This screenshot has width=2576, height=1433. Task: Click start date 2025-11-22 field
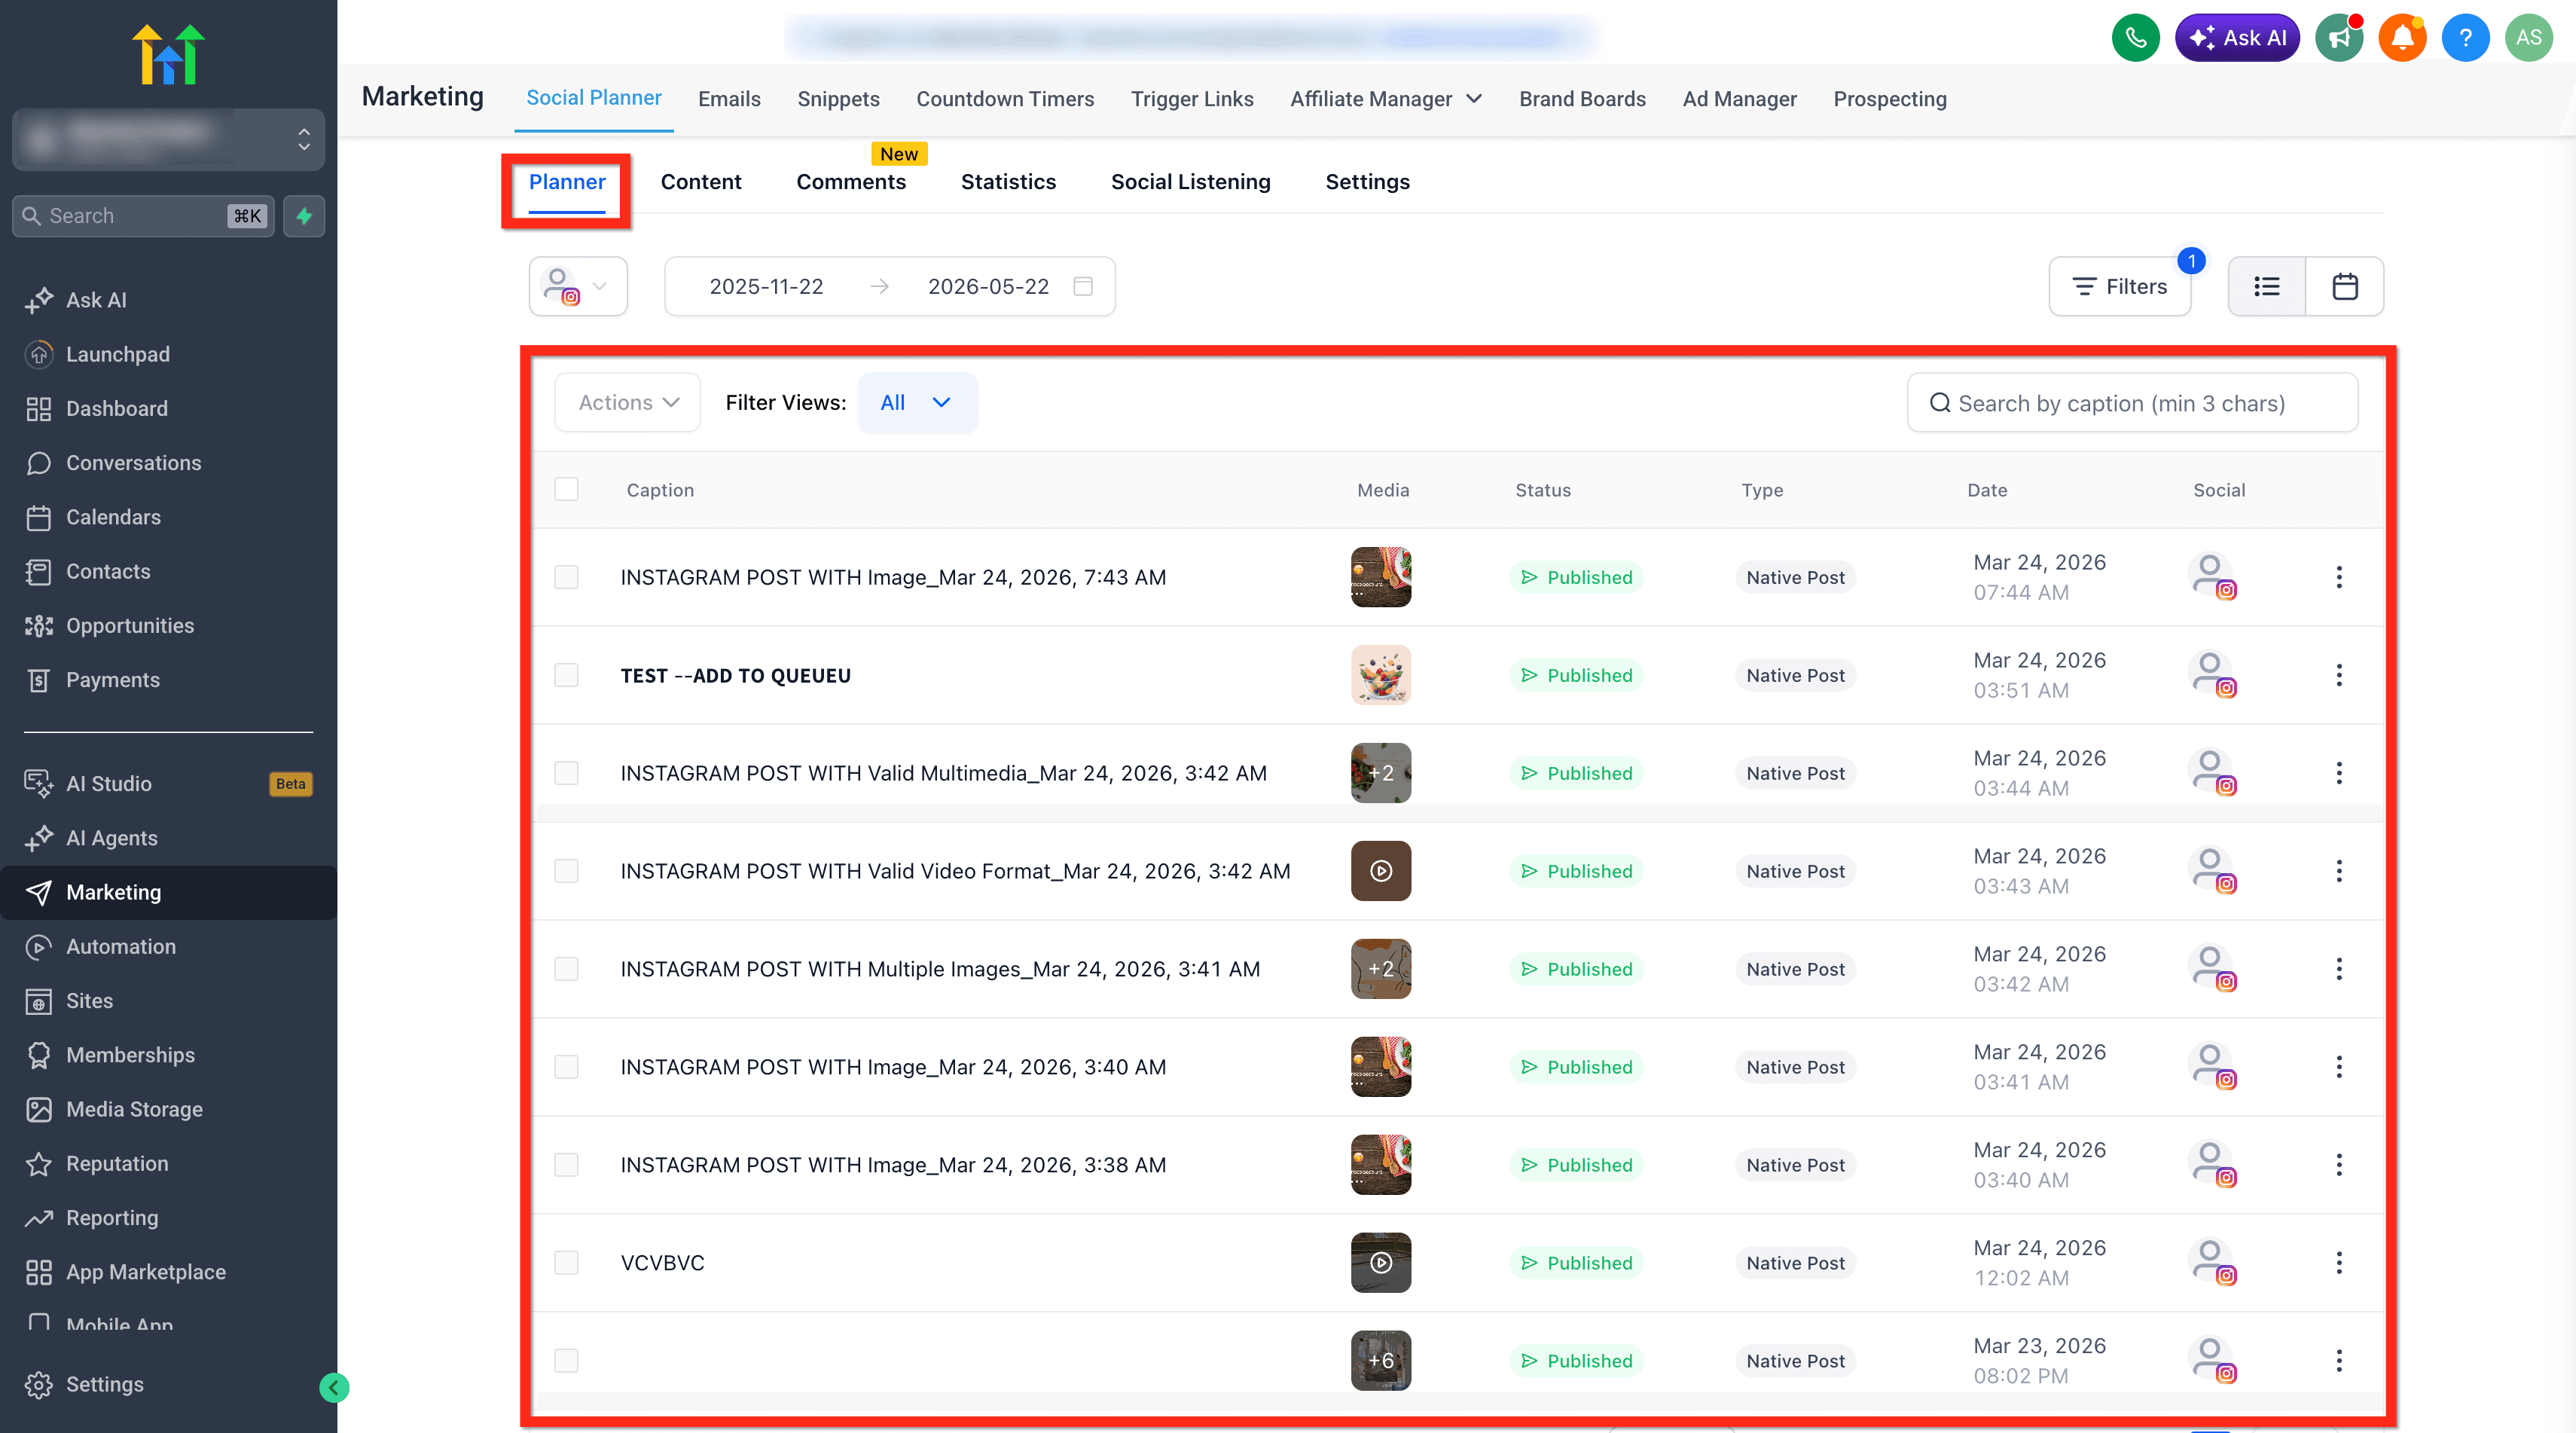766,287
